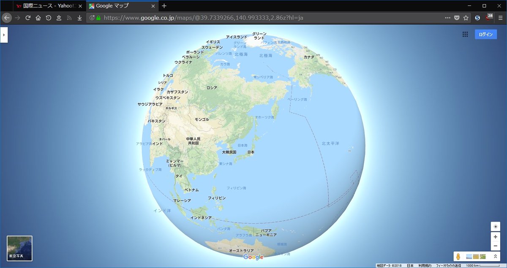Expand the imagery strip with double chevron
Image resolution: width=507 pixels, height=268 pixels.
click(496, 256)
